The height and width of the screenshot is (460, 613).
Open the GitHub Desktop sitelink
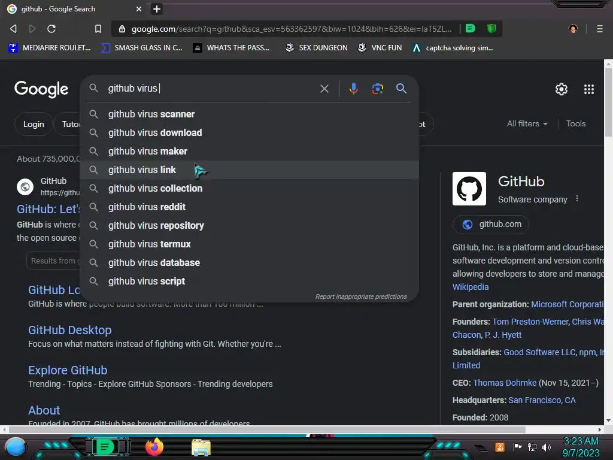pos(70,330)
